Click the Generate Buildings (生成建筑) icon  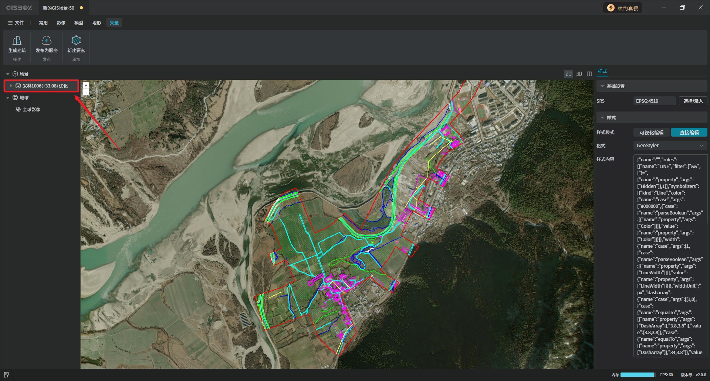pos(17,40)
